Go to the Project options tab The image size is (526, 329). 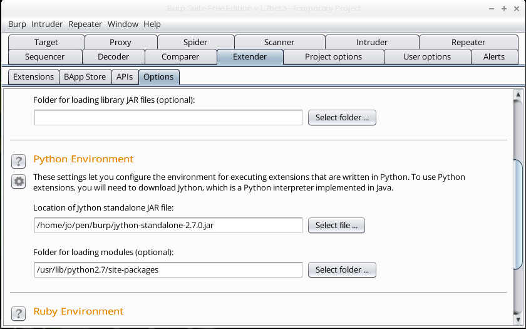333,56
